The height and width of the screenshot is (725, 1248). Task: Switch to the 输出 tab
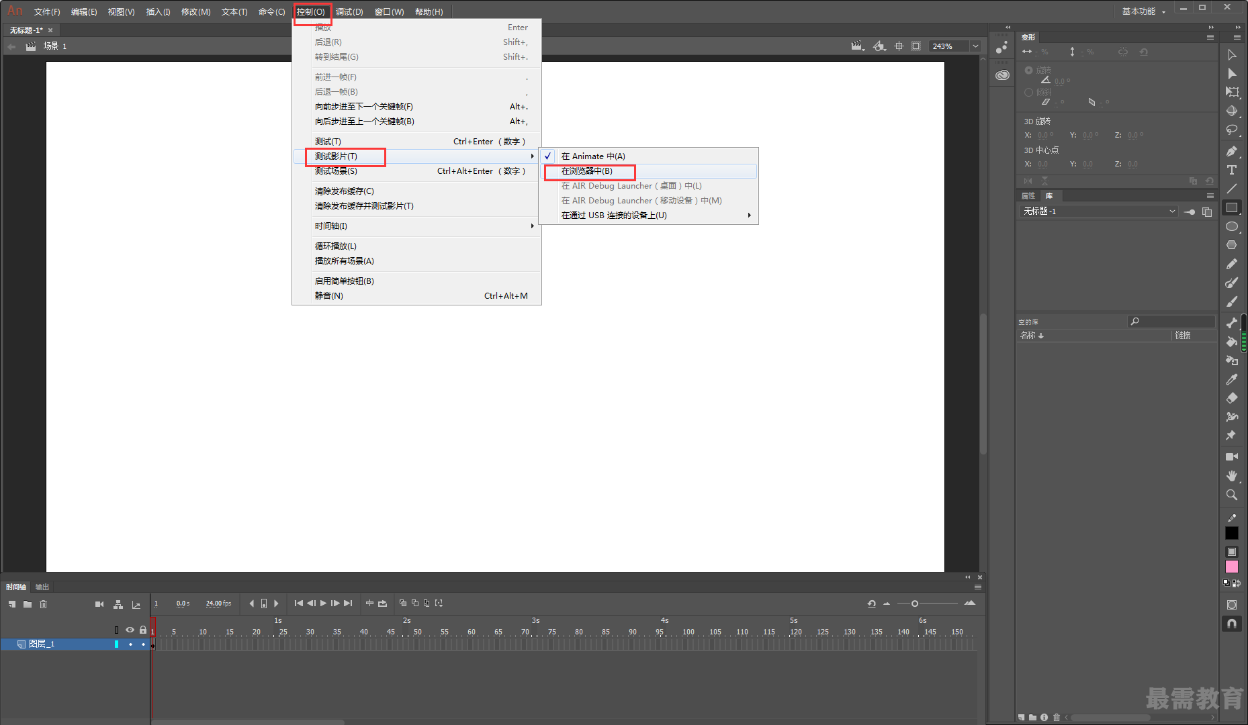coord(42,587)
